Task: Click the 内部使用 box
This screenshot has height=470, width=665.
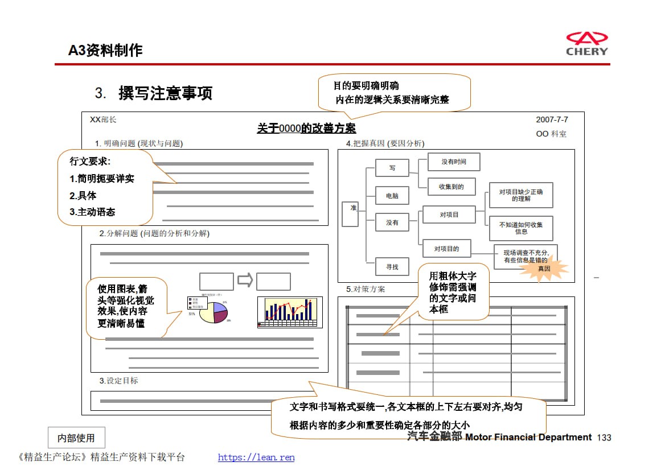Action: click(x=76, y=438)
